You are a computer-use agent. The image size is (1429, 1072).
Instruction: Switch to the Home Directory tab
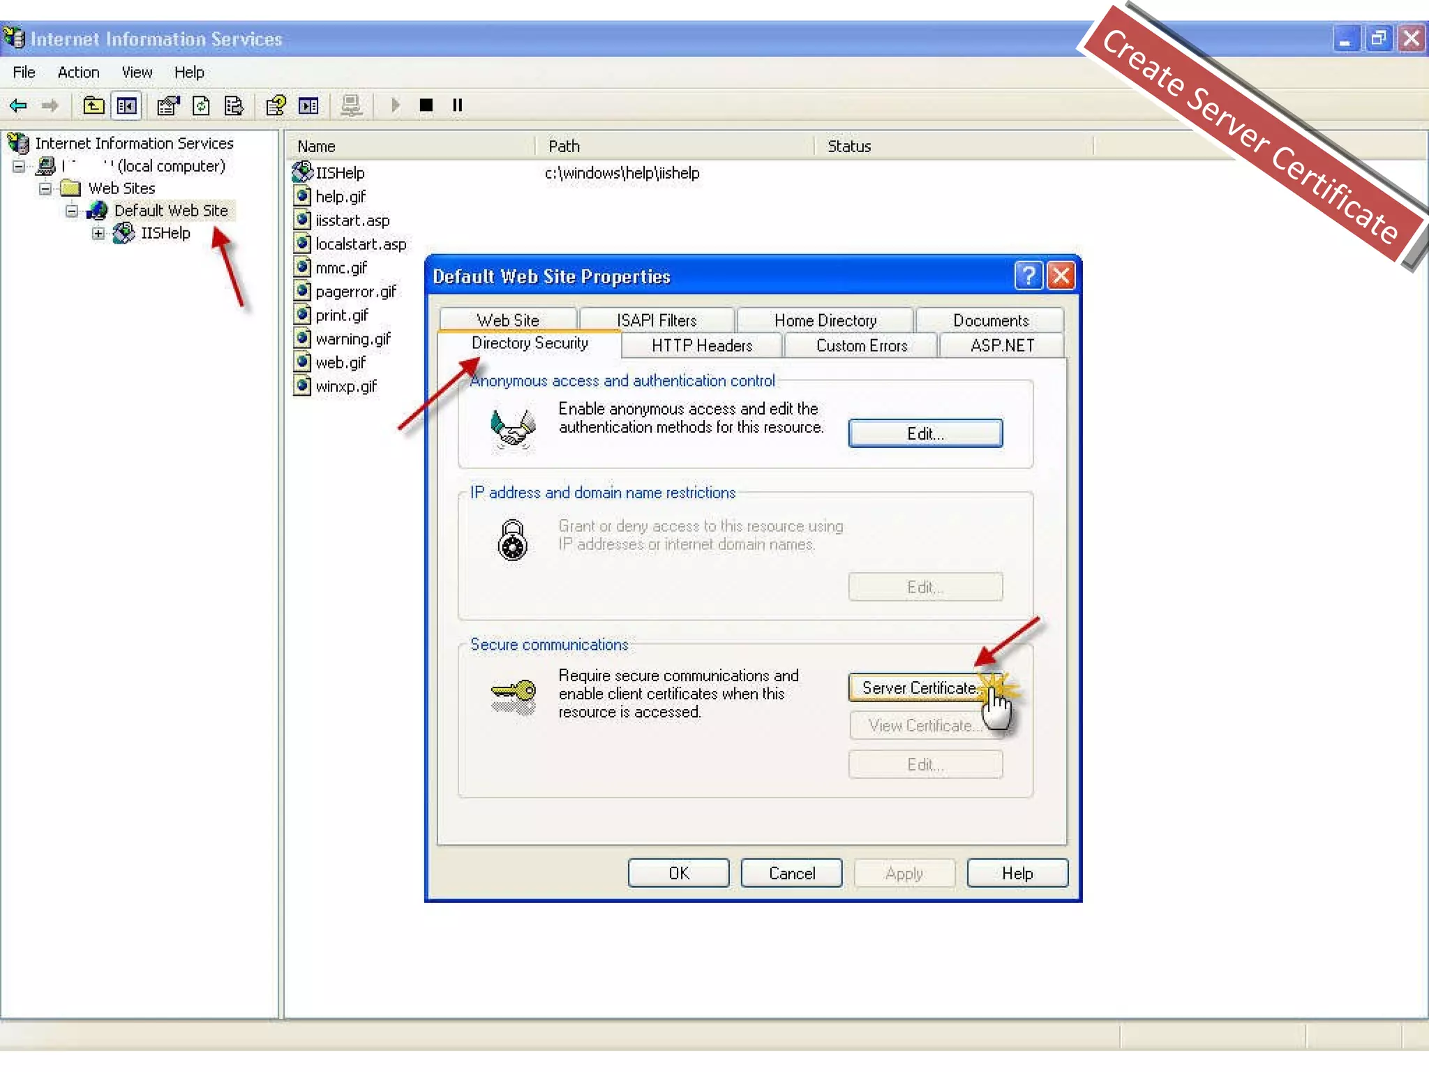point(825,320)
